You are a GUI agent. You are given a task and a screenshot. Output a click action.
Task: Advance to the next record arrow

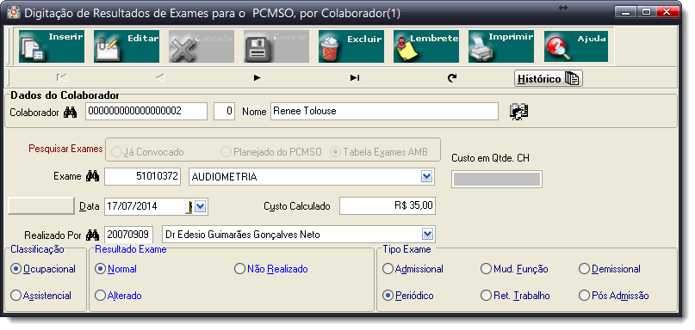click(258, 78)
